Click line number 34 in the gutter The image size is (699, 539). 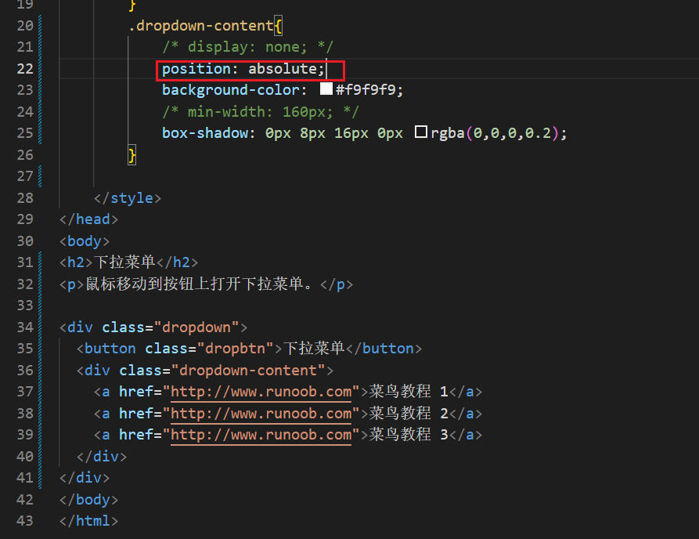25,327
